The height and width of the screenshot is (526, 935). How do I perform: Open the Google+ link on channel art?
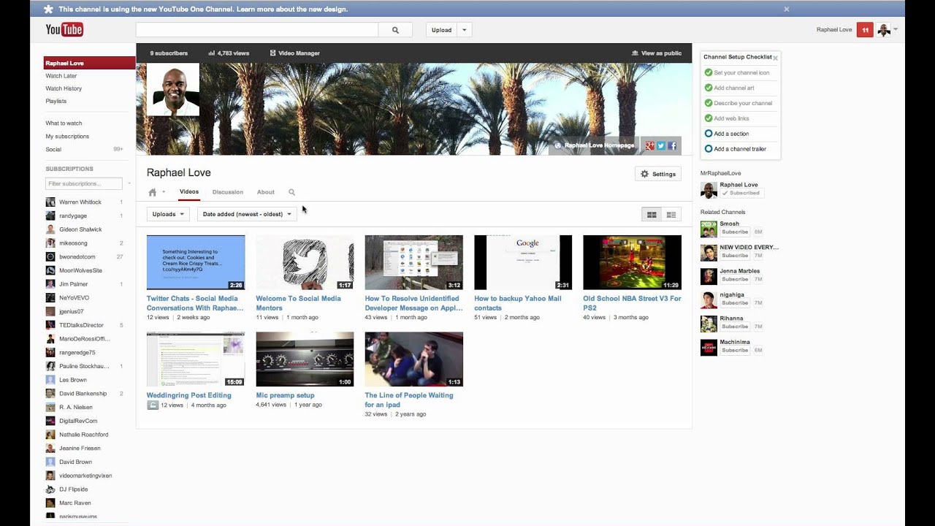point(649,145)
